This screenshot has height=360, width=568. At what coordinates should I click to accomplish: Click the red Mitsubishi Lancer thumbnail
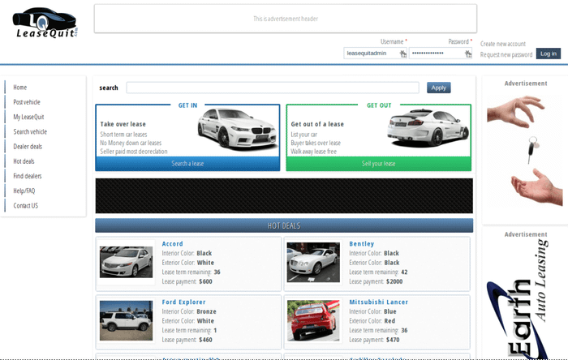[313, 320]
